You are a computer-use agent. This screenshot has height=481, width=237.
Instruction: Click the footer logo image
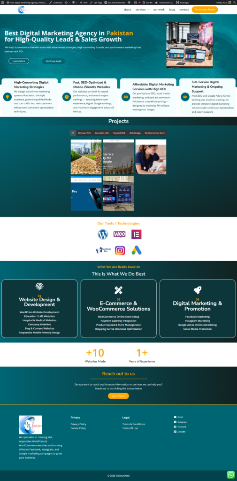31,425
